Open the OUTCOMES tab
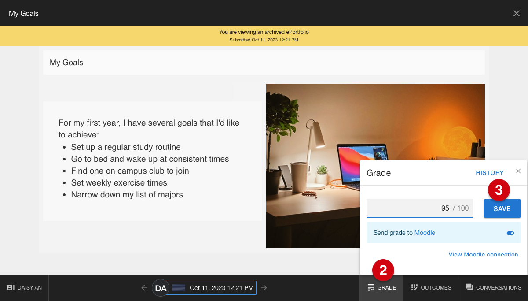Viewport: 528px width, 301px height. point(431,288)
